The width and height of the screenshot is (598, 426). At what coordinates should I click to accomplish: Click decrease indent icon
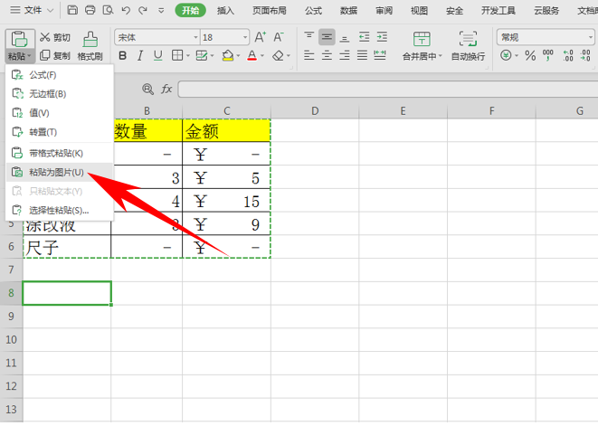[x=365, y=37]
